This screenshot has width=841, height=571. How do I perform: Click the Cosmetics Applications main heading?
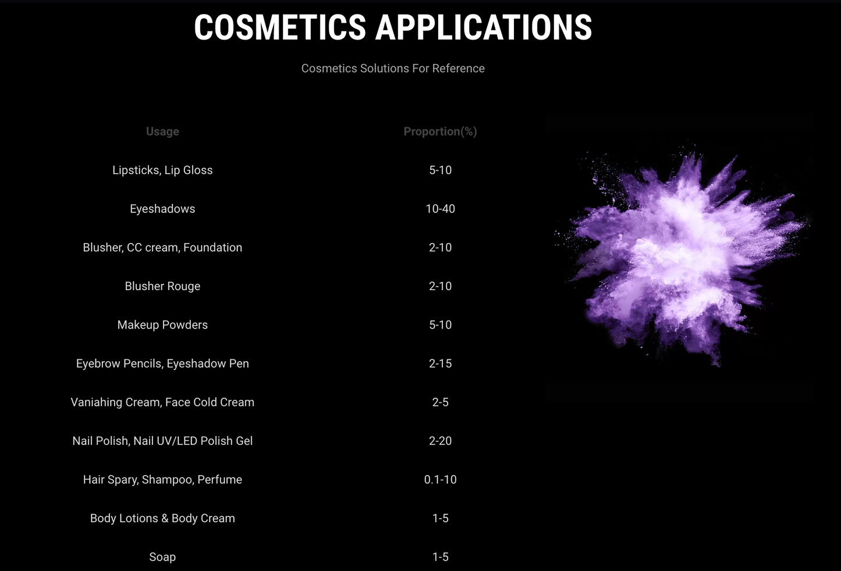393,27
